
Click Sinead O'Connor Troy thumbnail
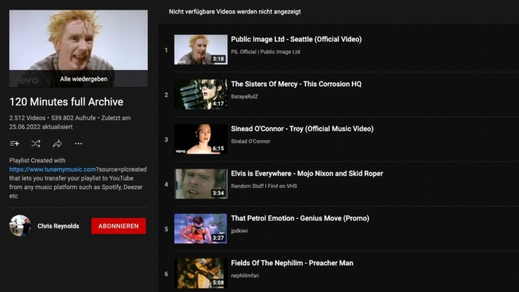coord(201,139)
